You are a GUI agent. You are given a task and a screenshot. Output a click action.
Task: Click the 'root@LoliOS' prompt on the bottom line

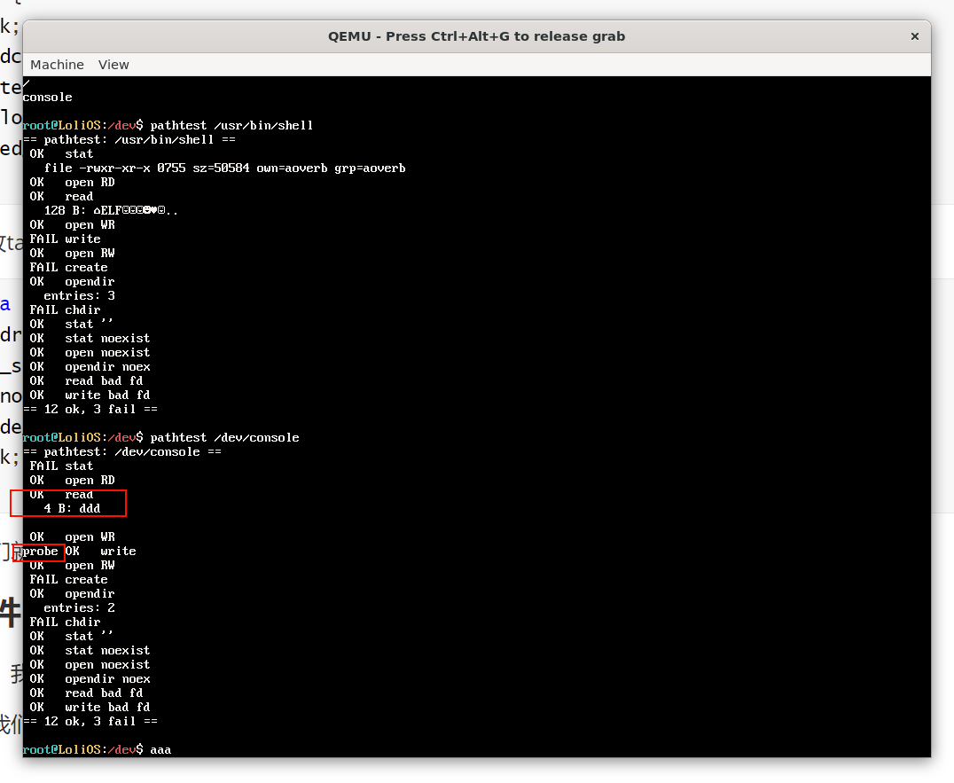62,750
